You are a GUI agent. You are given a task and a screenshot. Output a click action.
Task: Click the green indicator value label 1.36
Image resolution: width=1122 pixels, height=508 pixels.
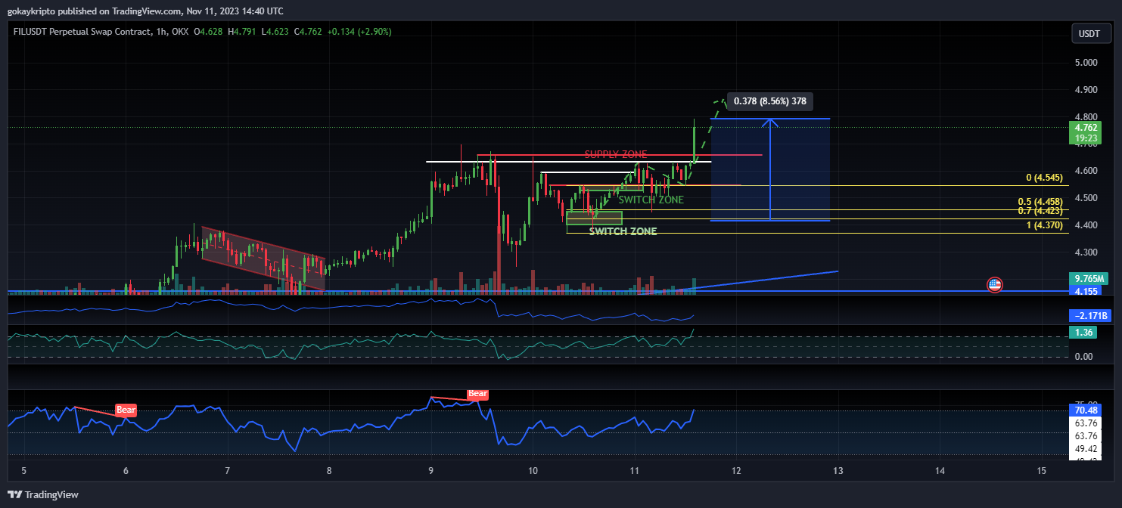pyautogui.click(x=1083, y=333)
